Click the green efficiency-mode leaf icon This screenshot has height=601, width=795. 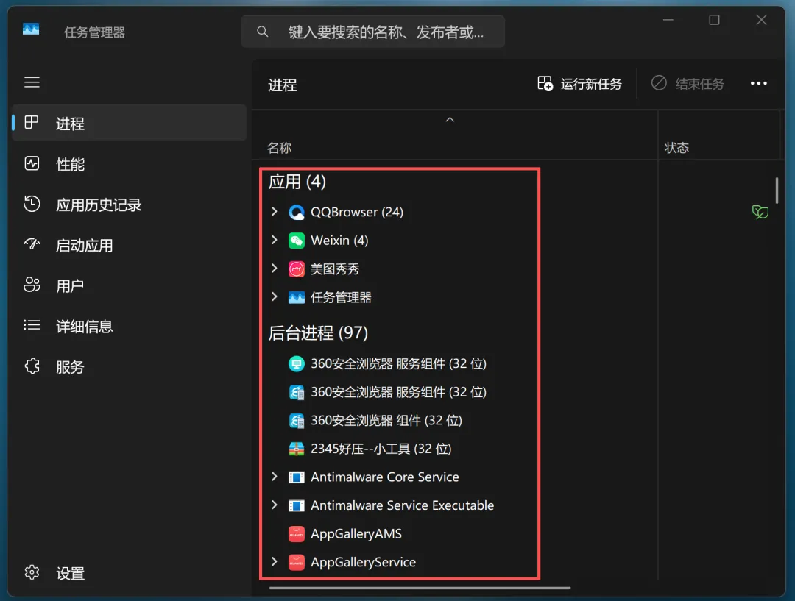pos(760,212)
